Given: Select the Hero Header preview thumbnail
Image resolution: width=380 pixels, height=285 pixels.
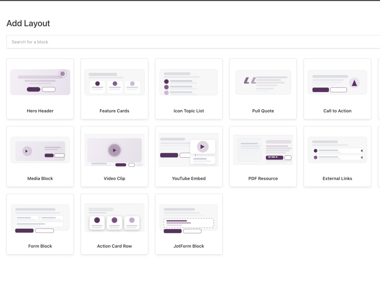Looking at the screenshot, I should pos(40,82).
